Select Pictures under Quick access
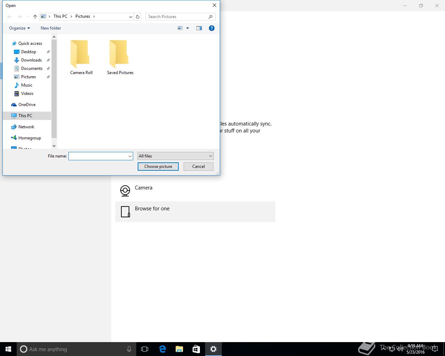Screen dimensions: 445x356 pyautogui.click(x=29, y=77)
